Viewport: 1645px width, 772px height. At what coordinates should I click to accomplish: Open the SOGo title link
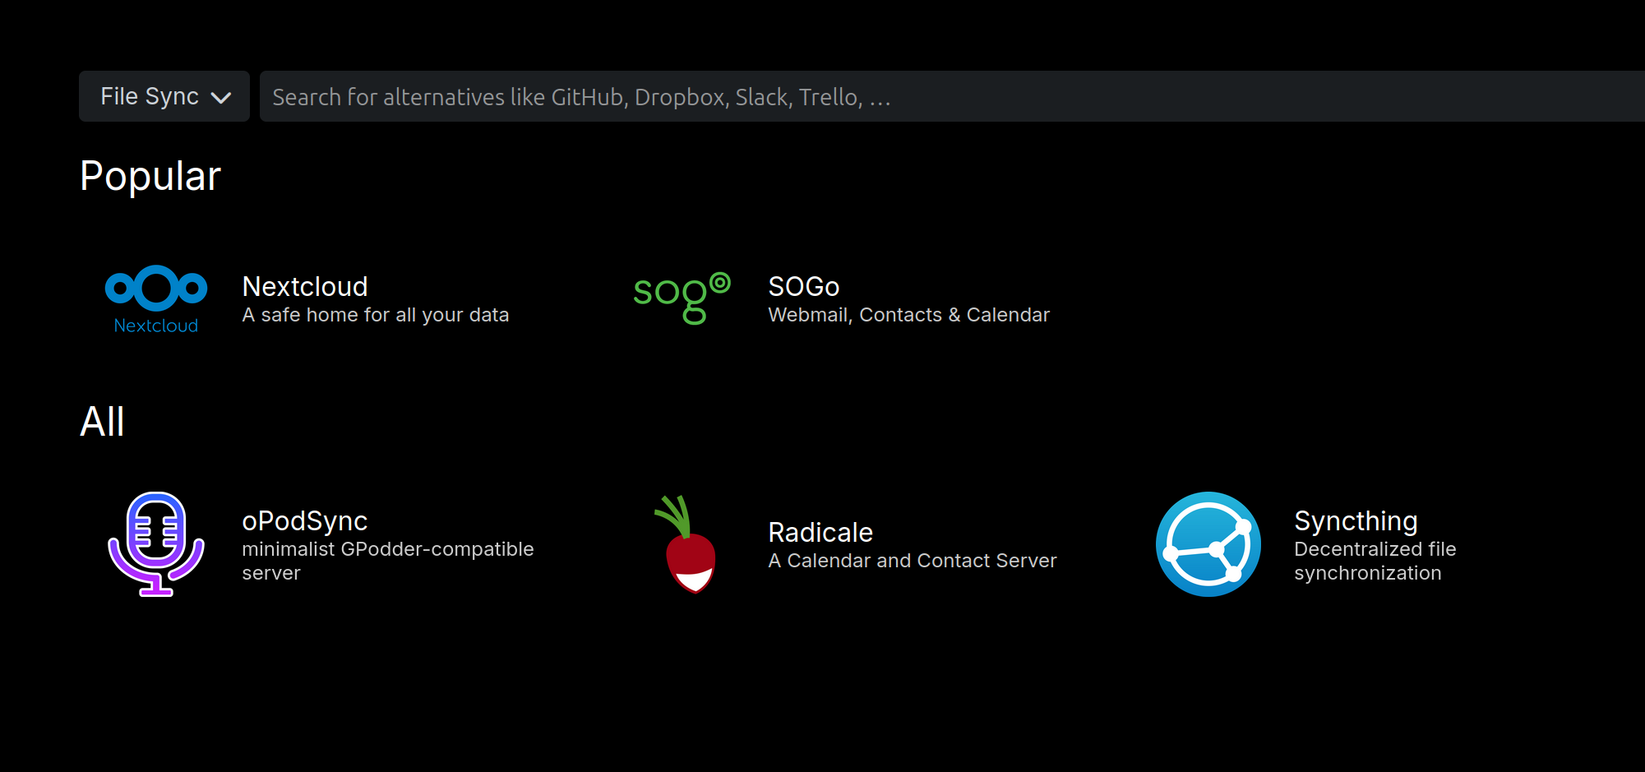tap(803, 286)
